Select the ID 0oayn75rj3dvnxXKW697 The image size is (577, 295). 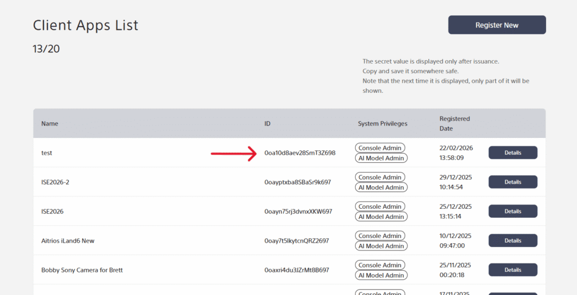[298, 212]
